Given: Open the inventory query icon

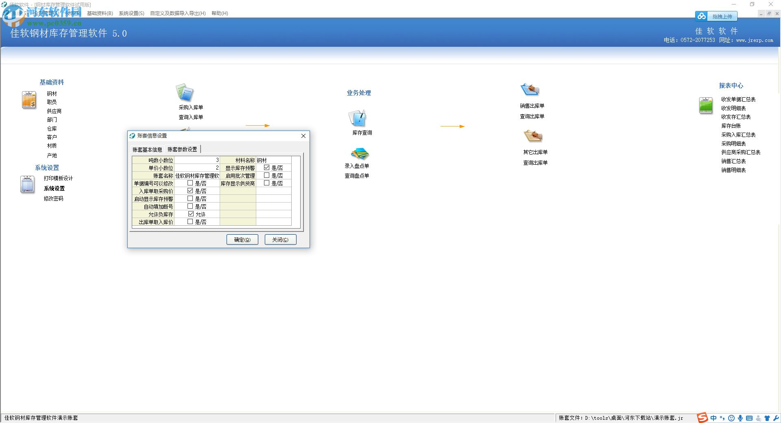Looking at the screenshot, I should point(358,118).
